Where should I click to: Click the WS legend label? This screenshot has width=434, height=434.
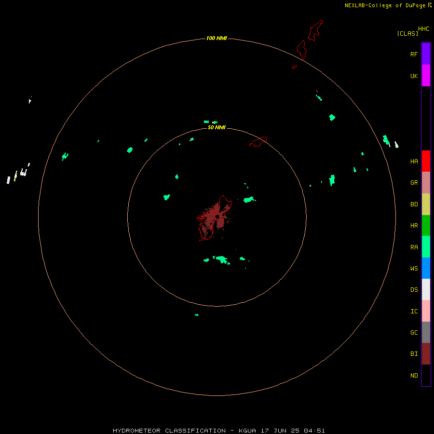click(414, 268)
